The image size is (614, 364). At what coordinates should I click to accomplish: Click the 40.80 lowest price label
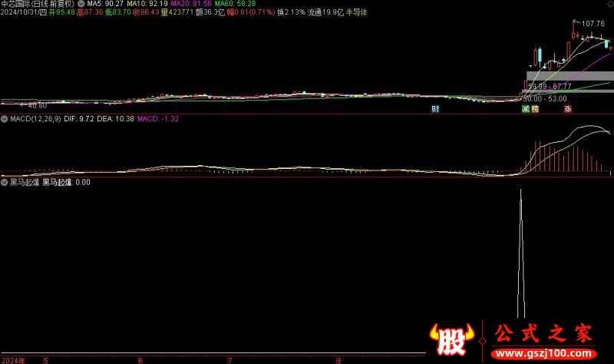click(37, 105)
